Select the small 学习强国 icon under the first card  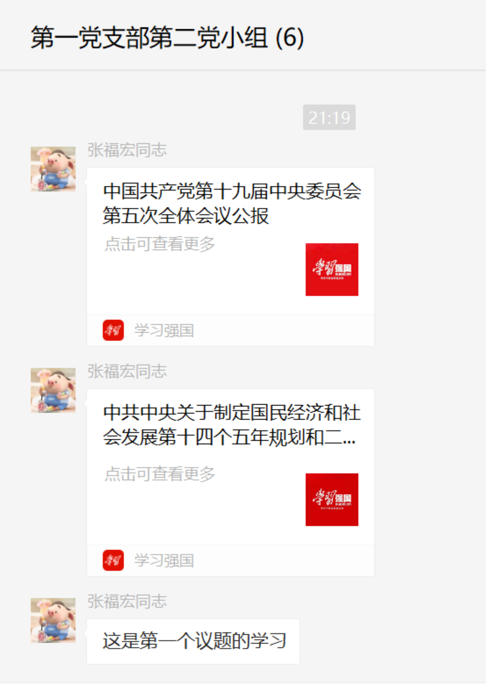113,330
